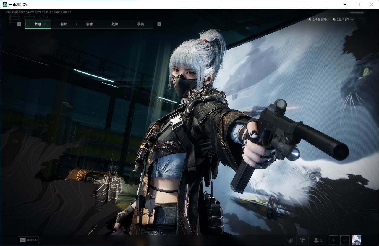Click the CN UID text at top left
This screenshot has height=246, width=379.
[38, 12]
